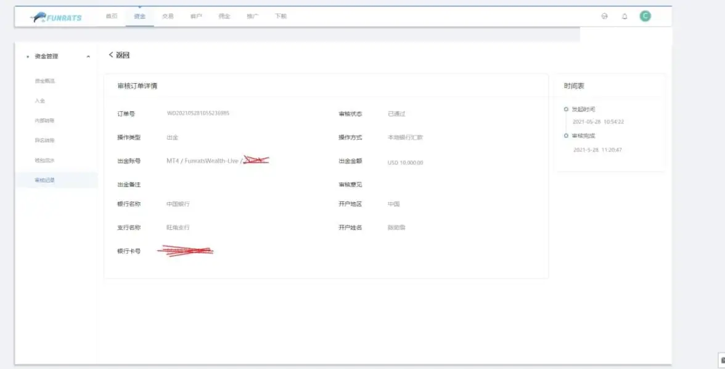Switch to the 交易 tab
Image resolution: width=725 pixels, height=369 pixels.
[168, 17]
